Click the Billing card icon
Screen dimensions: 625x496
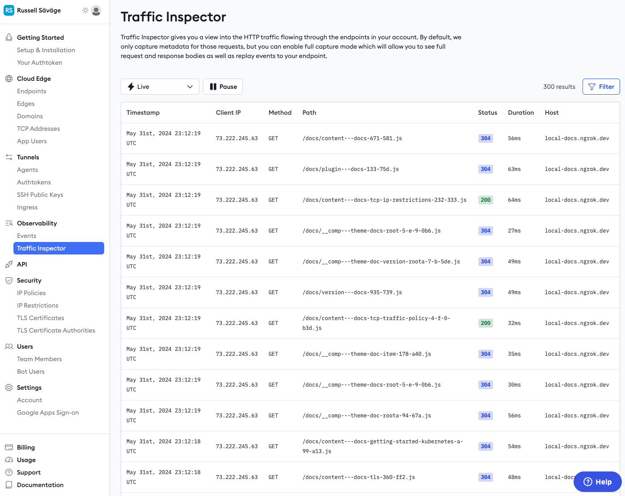tap(9, 447)
